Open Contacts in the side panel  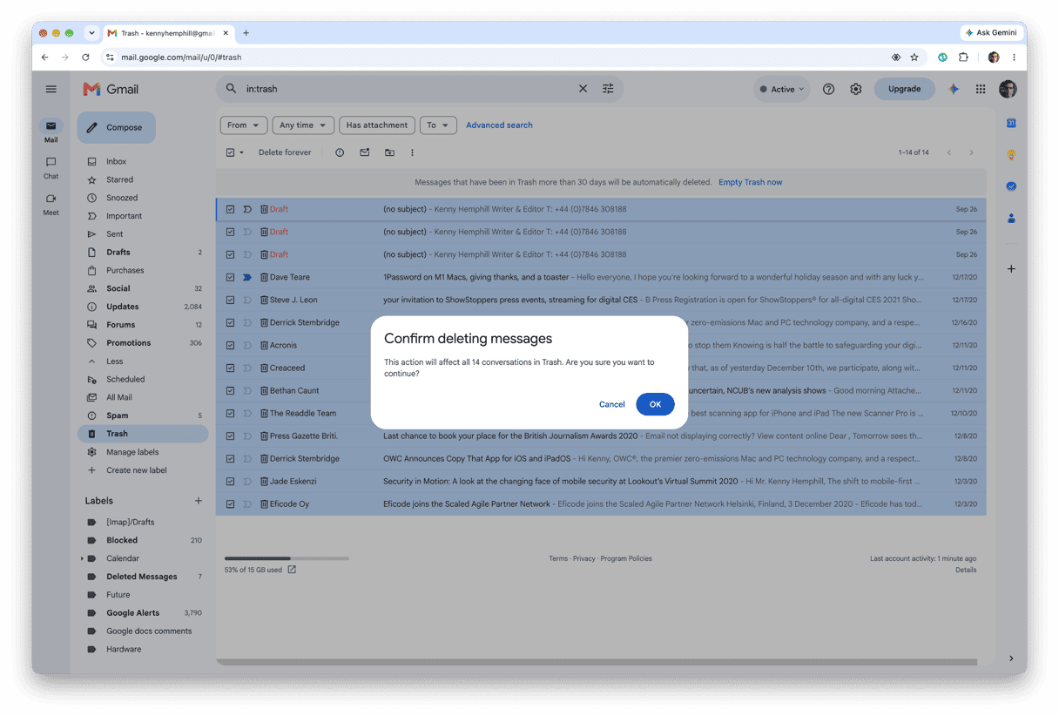[1011, 218]
